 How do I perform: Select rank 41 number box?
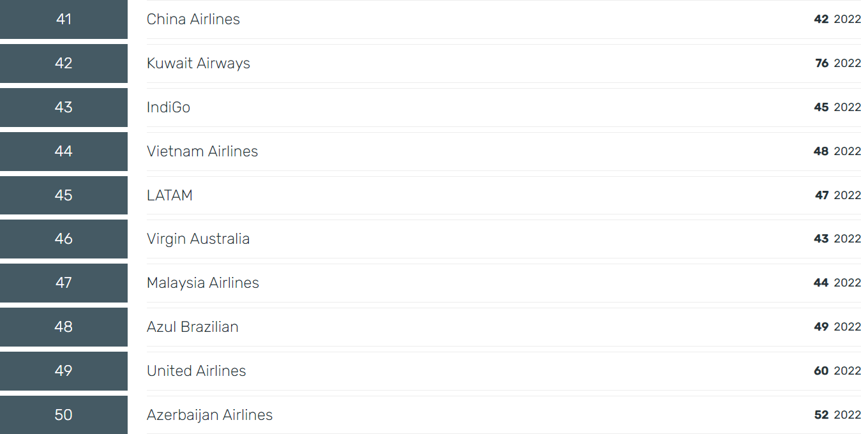point(64,19)
